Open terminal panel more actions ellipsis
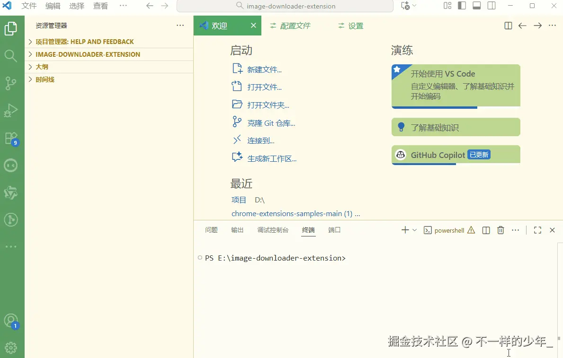 click(x=515, y=230)
